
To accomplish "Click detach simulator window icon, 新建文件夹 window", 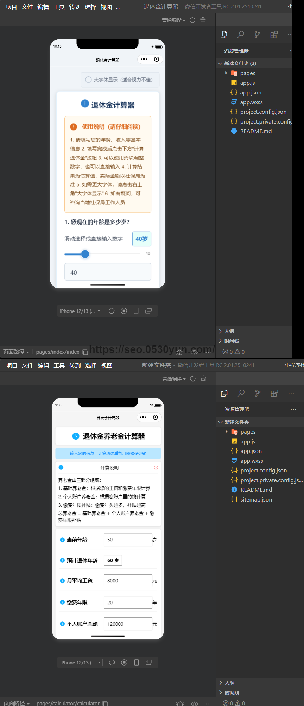I will pyautogui.click(x=149, y=662).
